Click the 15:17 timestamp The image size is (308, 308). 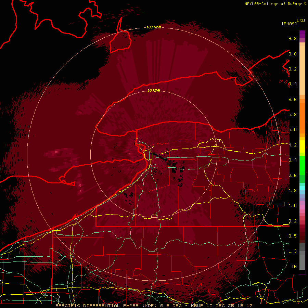click(245, 306)
